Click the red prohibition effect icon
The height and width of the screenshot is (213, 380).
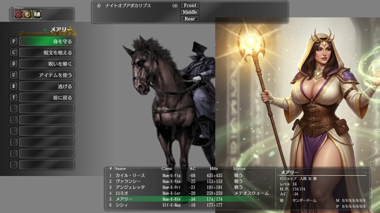click(19, 14)
